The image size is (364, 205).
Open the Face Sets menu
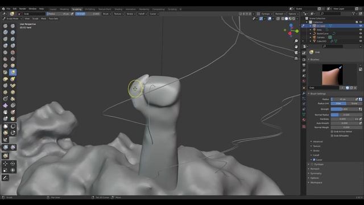click(x=53, y=19)
